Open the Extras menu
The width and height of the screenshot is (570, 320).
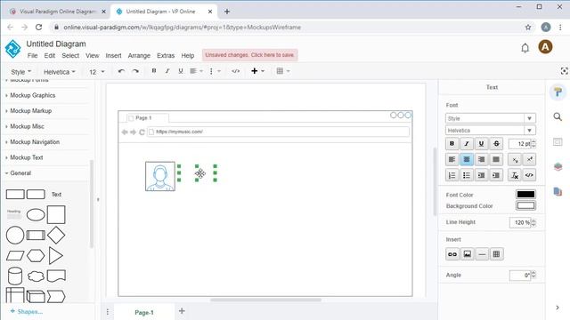[166, 55]
